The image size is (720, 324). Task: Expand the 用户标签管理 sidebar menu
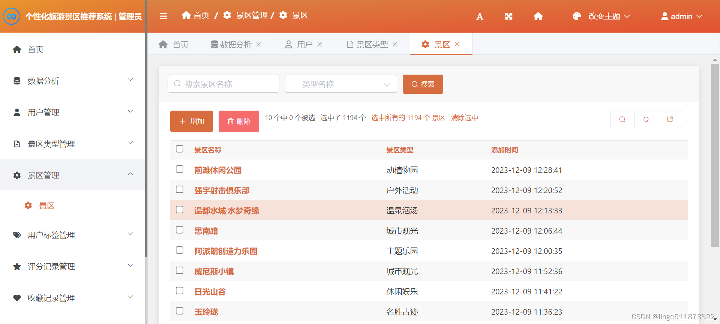(73, 235)
